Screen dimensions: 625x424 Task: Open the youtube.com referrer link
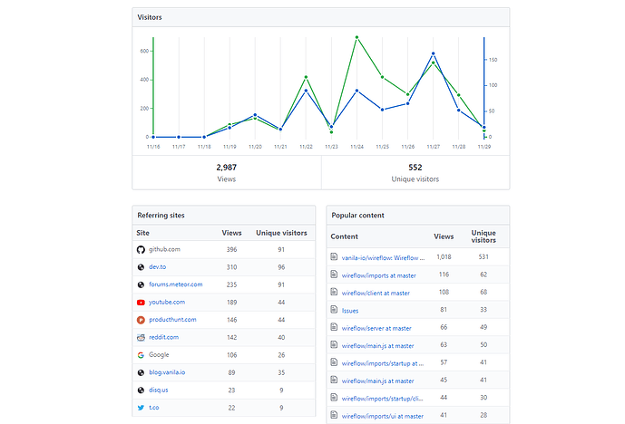point(167,302)
